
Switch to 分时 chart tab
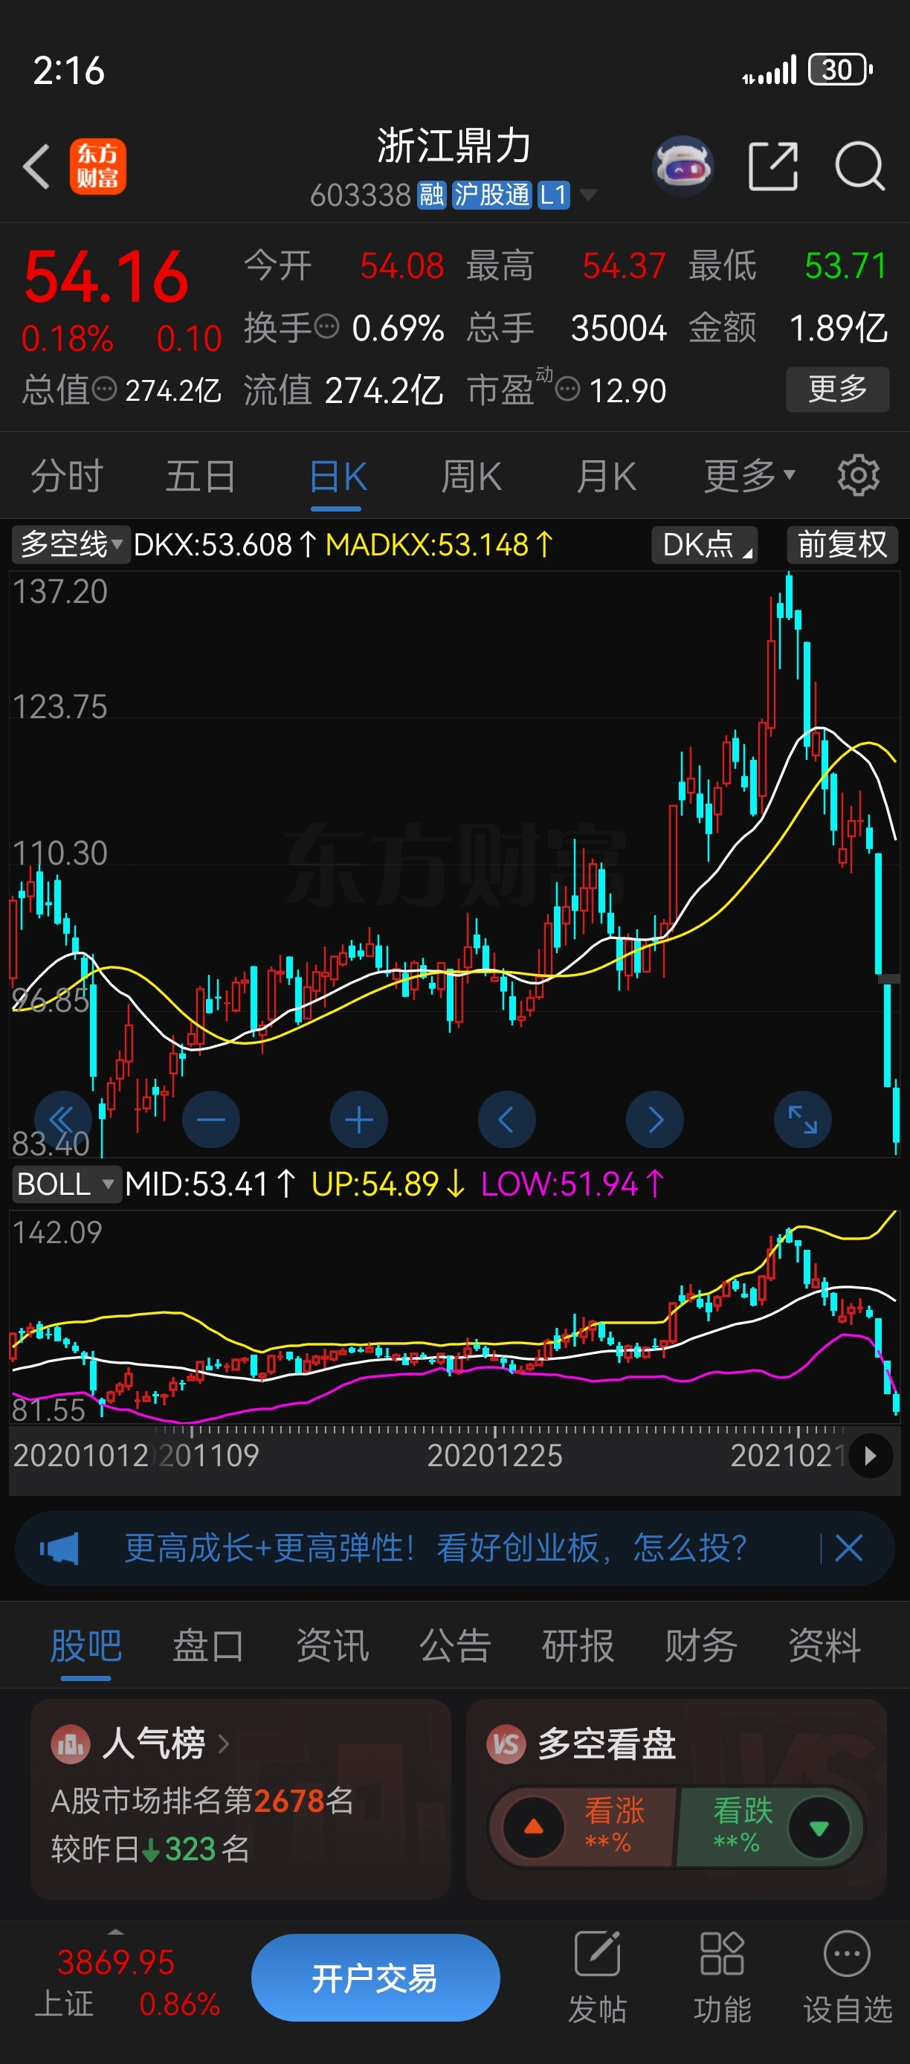point(68,476)
